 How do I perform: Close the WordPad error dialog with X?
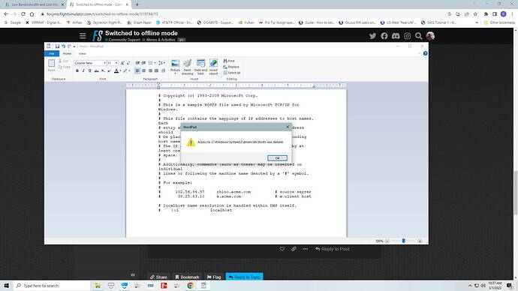[x=288, y=127]
